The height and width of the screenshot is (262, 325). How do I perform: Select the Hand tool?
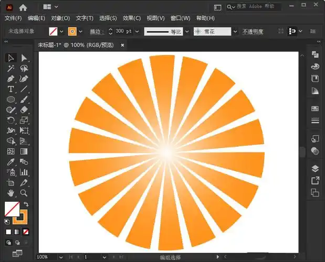click(x=11, y=193)
